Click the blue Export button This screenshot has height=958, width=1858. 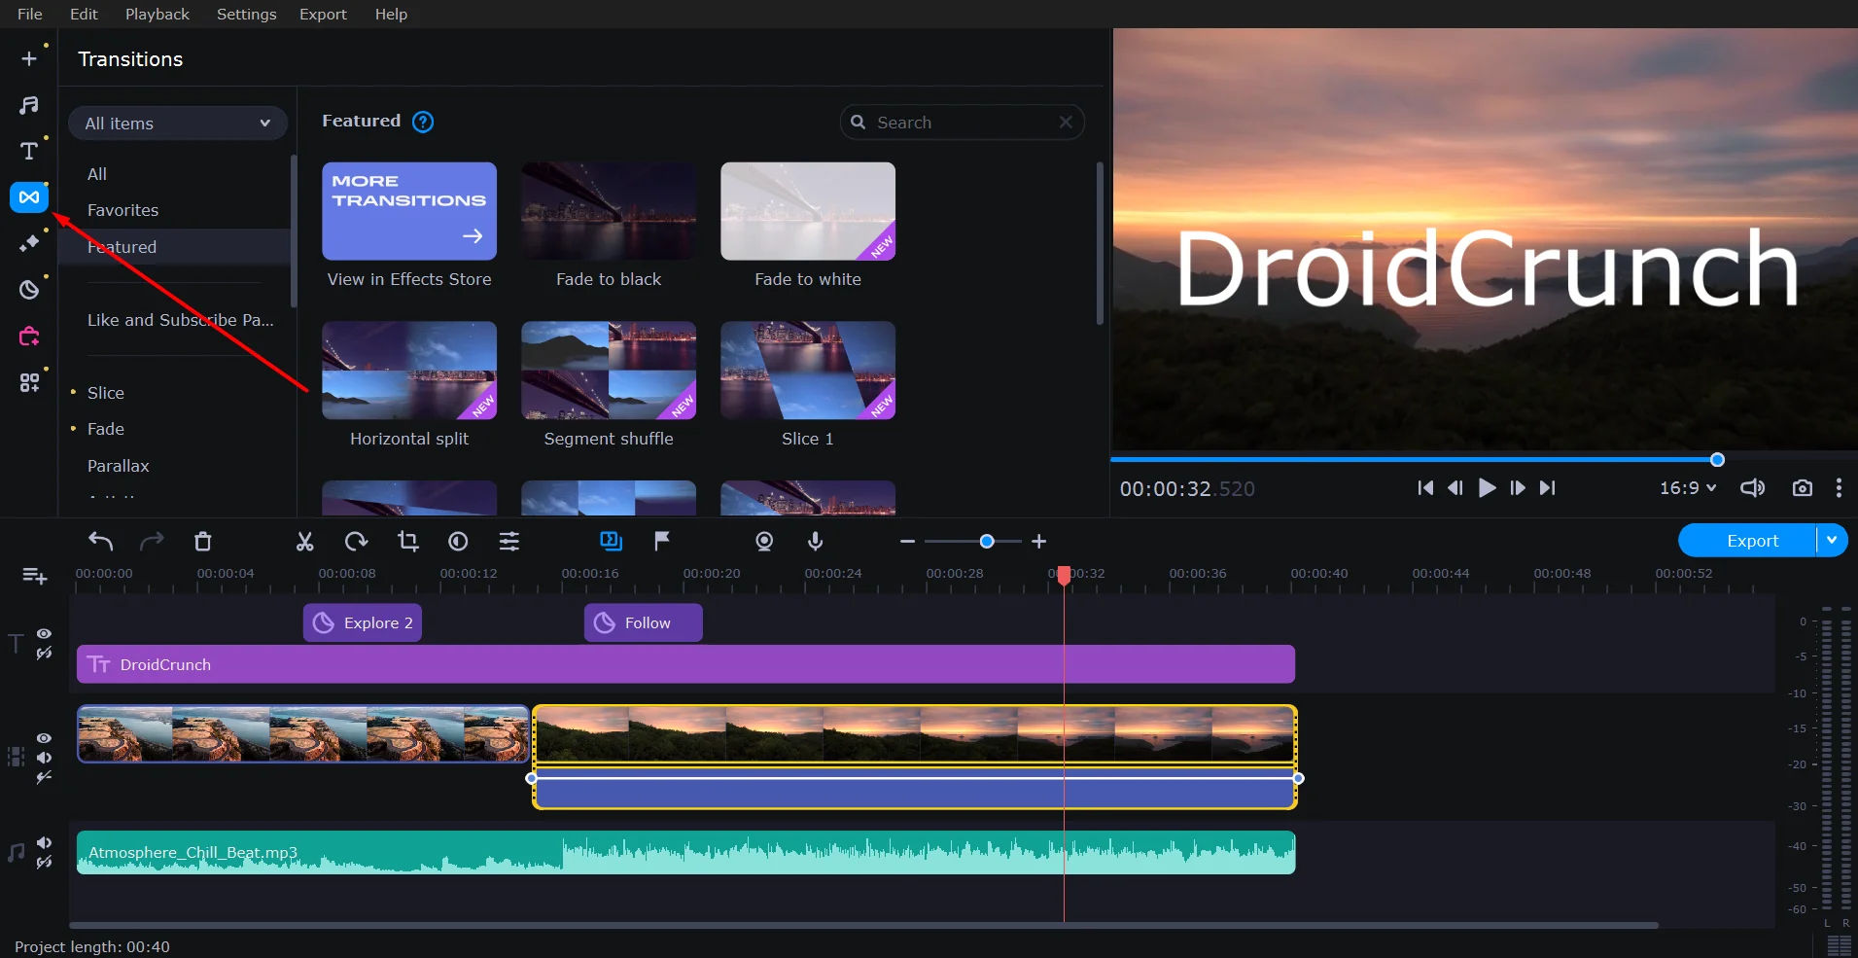click(x=1747, y=540)
